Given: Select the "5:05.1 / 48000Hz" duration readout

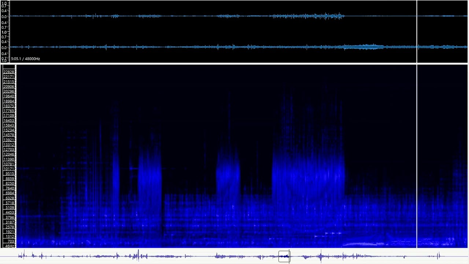Looking at the screenshot, I should click(x=25, y=59).
